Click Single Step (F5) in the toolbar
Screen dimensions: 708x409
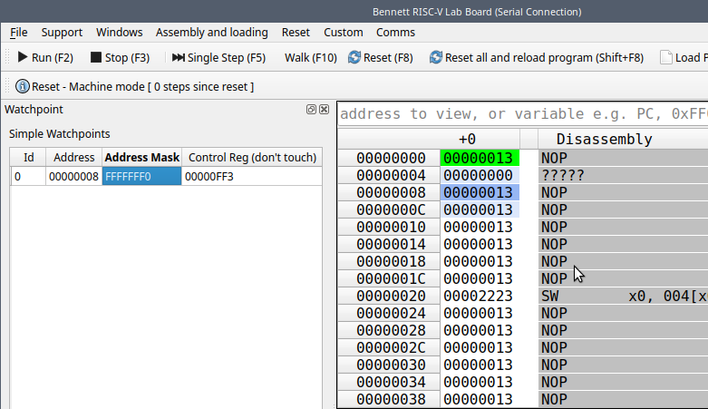pos(218,57)
